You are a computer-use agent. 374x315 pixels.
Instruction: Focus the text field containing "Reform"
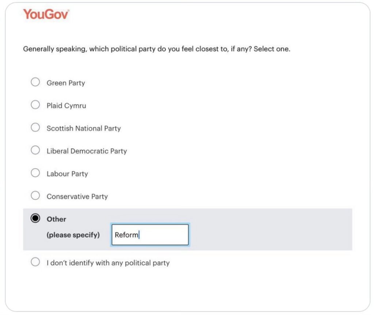150,235
